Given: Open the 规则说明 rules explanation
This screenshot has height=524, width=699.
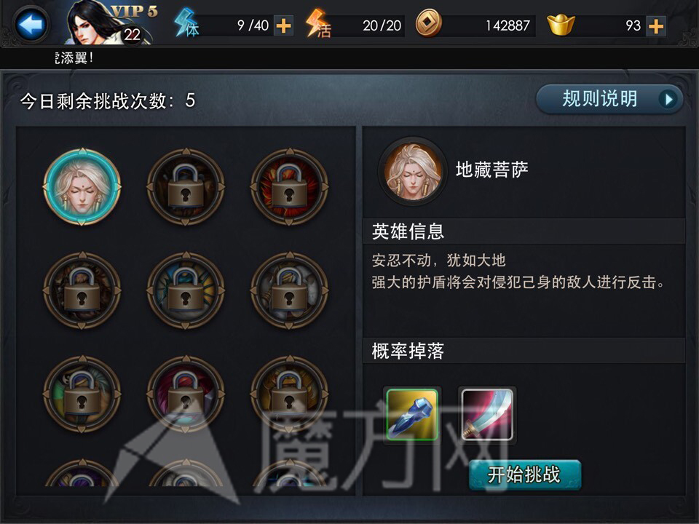Looking at the screenshot, I should 609,99.
